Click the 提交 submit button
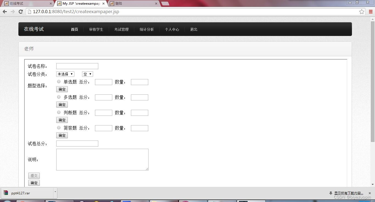The image size is (375, 202). (x=34, y=176)
